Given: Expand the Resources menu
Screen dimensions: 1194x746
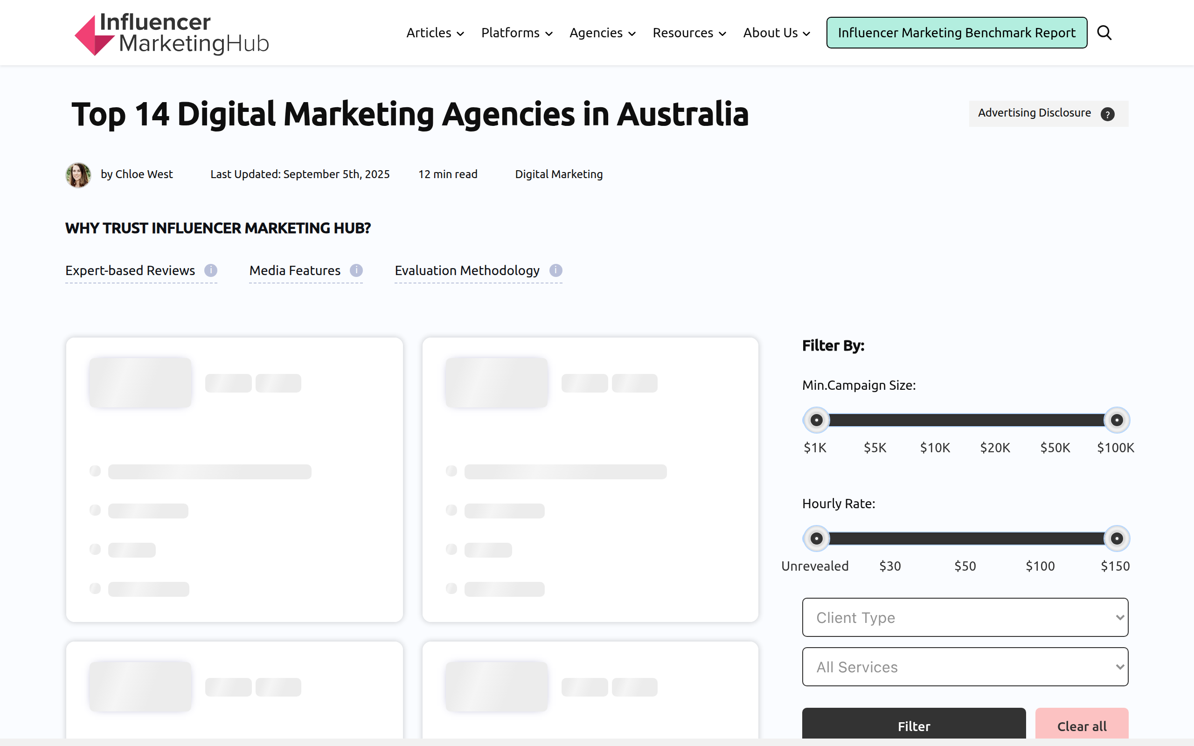Looking at the screenshot, I should 689,33.
